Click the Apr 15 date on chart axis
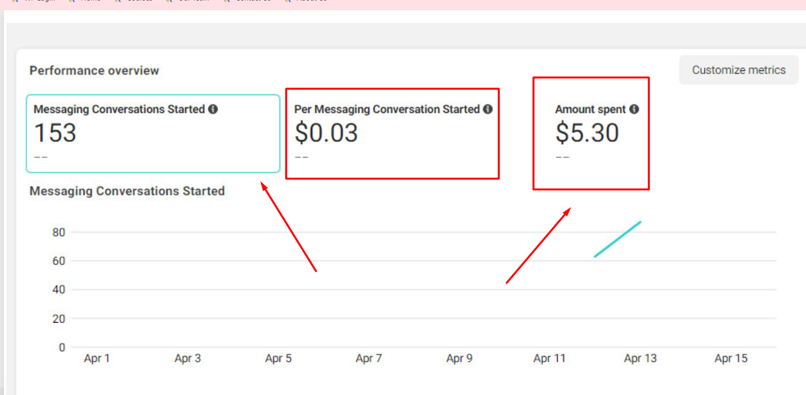 (731, 358)
